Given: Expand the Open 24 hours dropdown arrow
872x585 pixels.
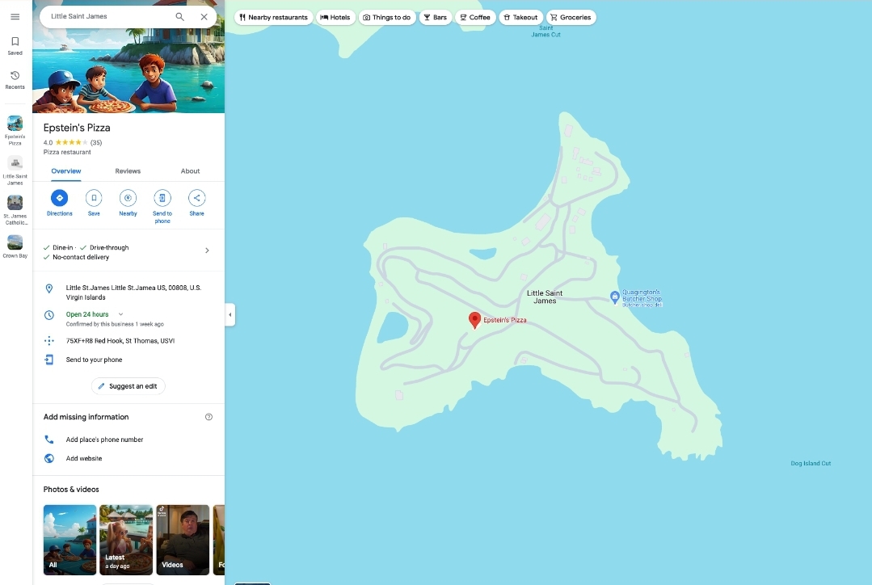Looking at the screenshot, I should click(120, 315).
